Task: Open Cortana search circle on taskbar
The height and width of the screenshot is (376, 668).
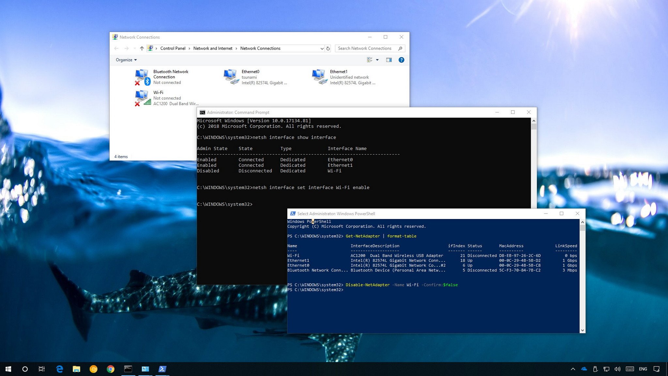Action: (25, 369)
